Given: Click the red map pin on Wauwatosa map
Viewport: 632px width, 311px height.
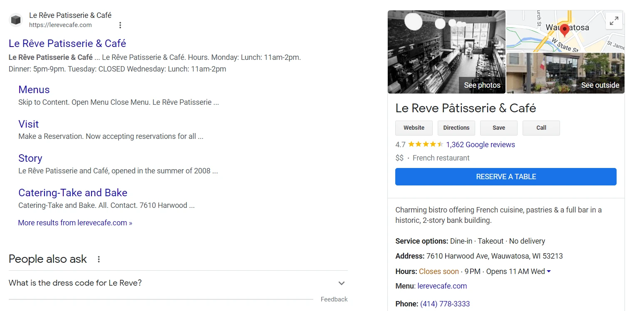Looking at the screenshot, I should pyautogui.click(x=564, y=30).
